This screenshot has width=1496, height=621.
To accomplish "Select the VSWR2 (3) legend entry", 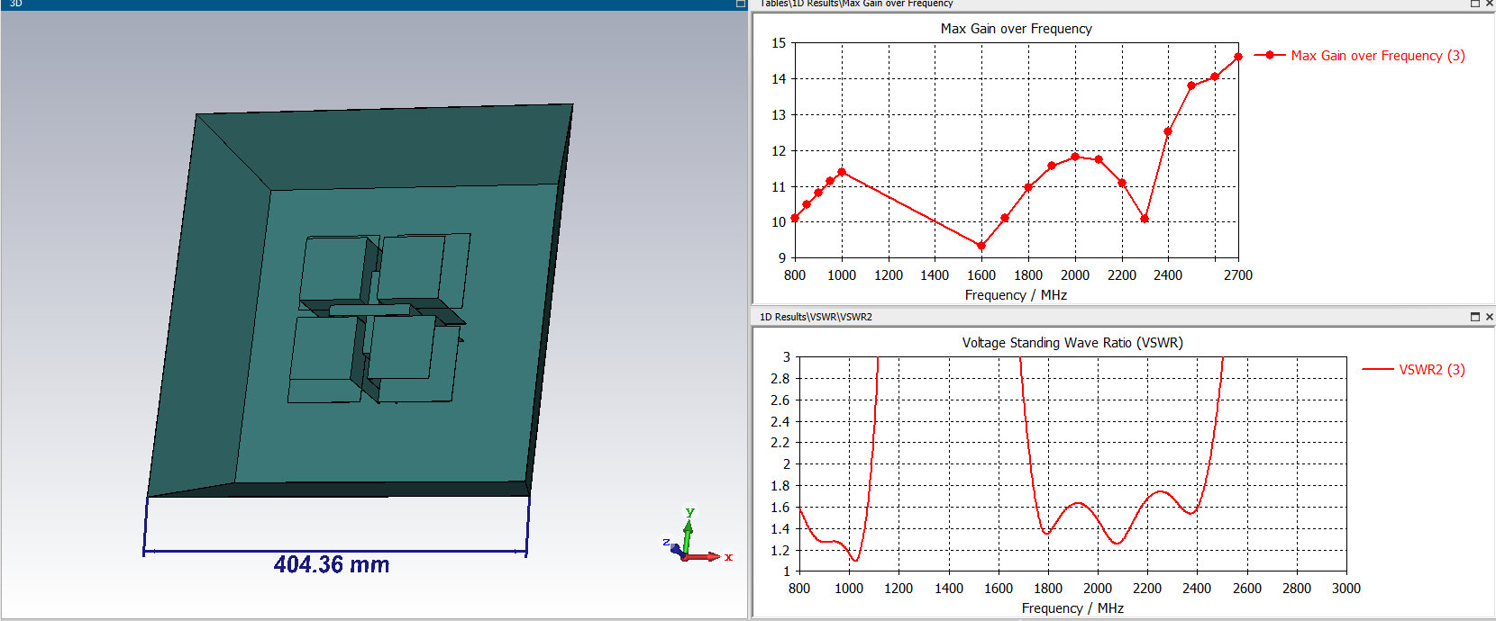I will [x=1431, y=370].
